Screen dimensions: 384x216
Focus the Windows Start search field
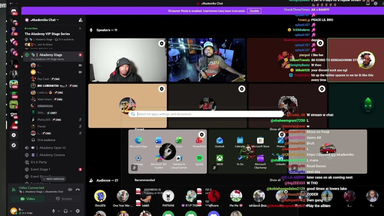point(206,114)
